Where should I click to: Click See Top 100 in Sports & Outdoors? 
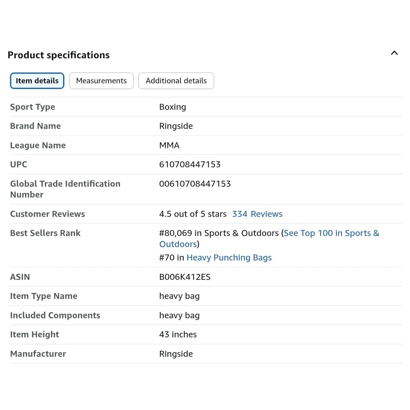[x=331, y=233]
